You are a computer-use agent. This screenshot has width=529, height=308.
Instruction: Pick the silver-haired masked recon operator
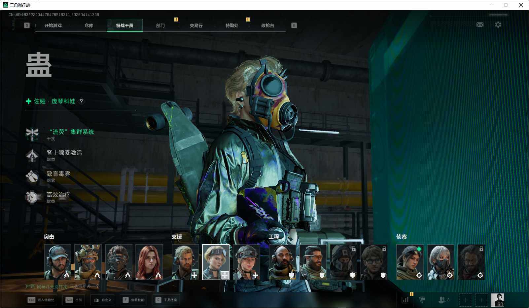tap(441, 262)
